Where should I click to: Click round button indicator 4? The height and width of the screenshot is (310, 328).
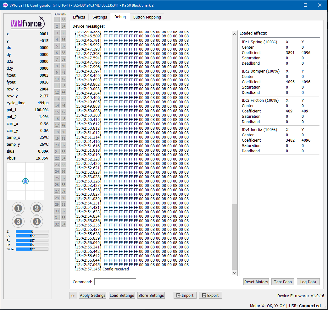click(37, 221)
